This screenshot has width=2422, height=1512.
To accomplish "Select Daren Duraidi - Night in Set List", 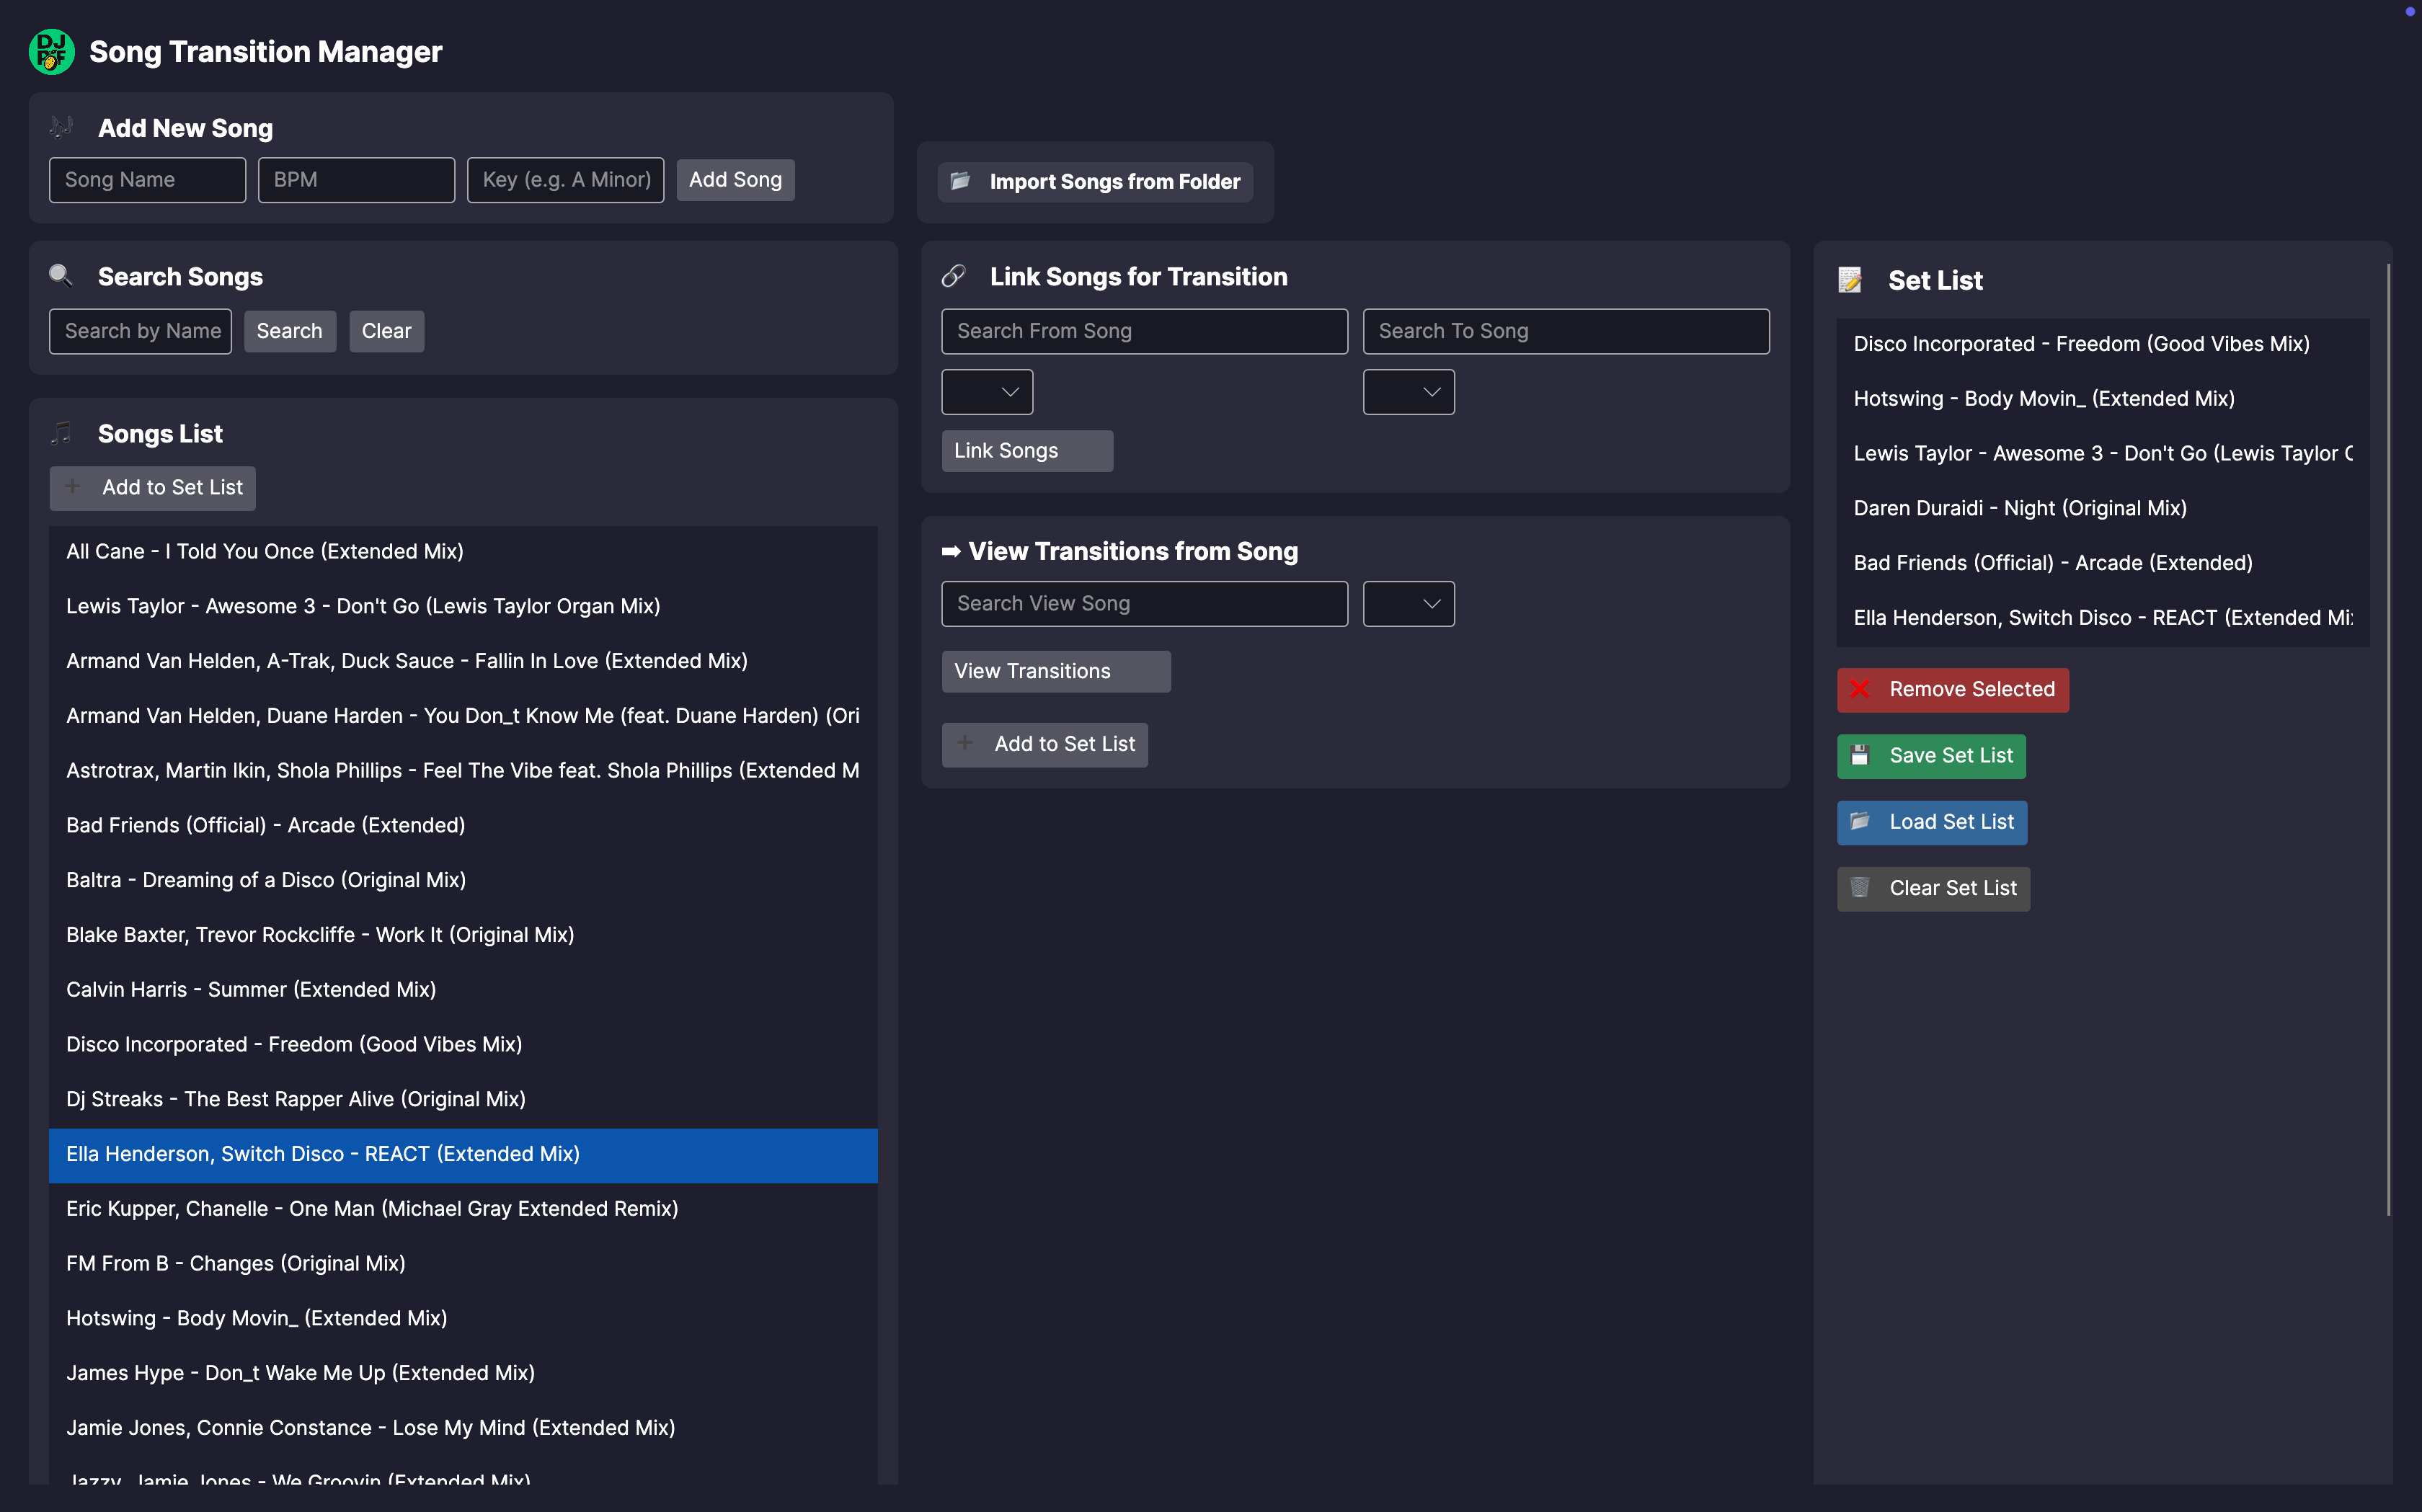I will pos(2019,508).
